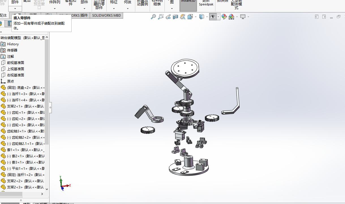Switch to the SOLIDWORKS MBD tab
Viewport: 345px width, 204px height.
[106, 16]
